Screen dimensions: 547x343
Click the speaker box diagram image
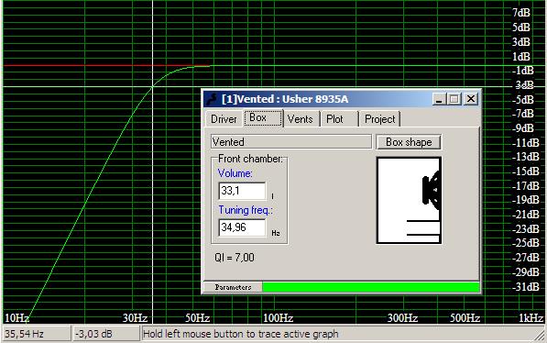[x=409, y=200]
